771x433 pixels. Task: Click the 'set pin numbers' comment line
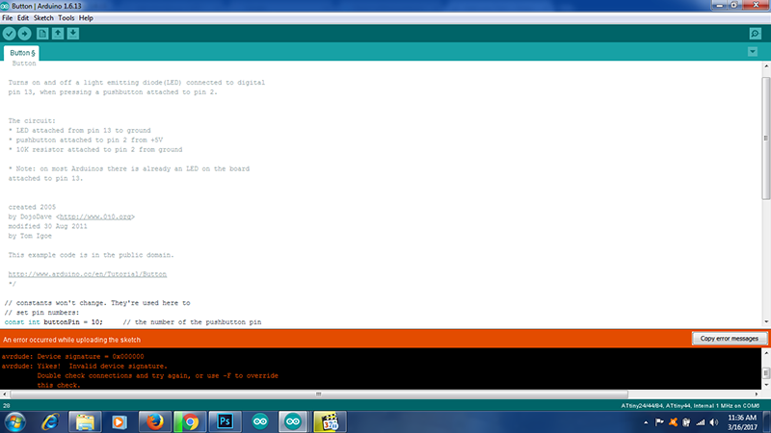point(41,312)
